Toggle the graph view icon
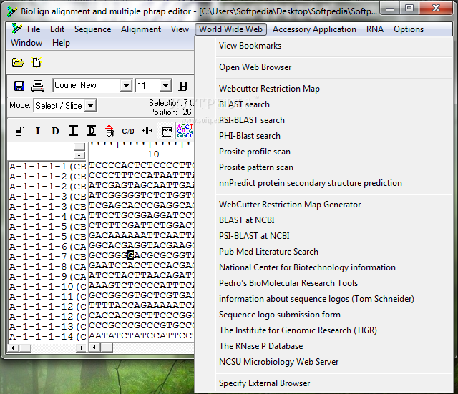458x394 pixels. tap(167, 131)
